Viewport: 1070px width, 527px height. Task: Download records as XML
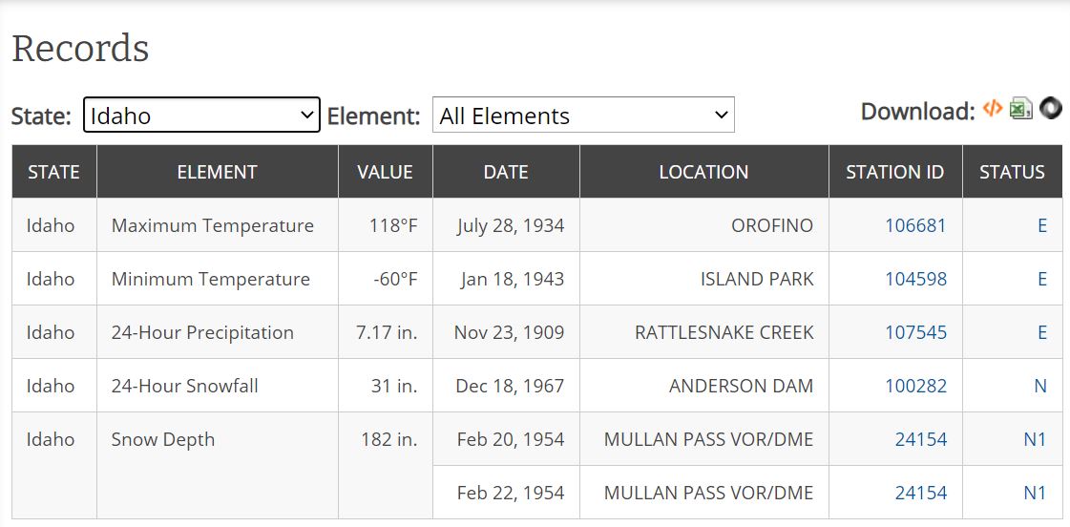[x=993, y=109]
